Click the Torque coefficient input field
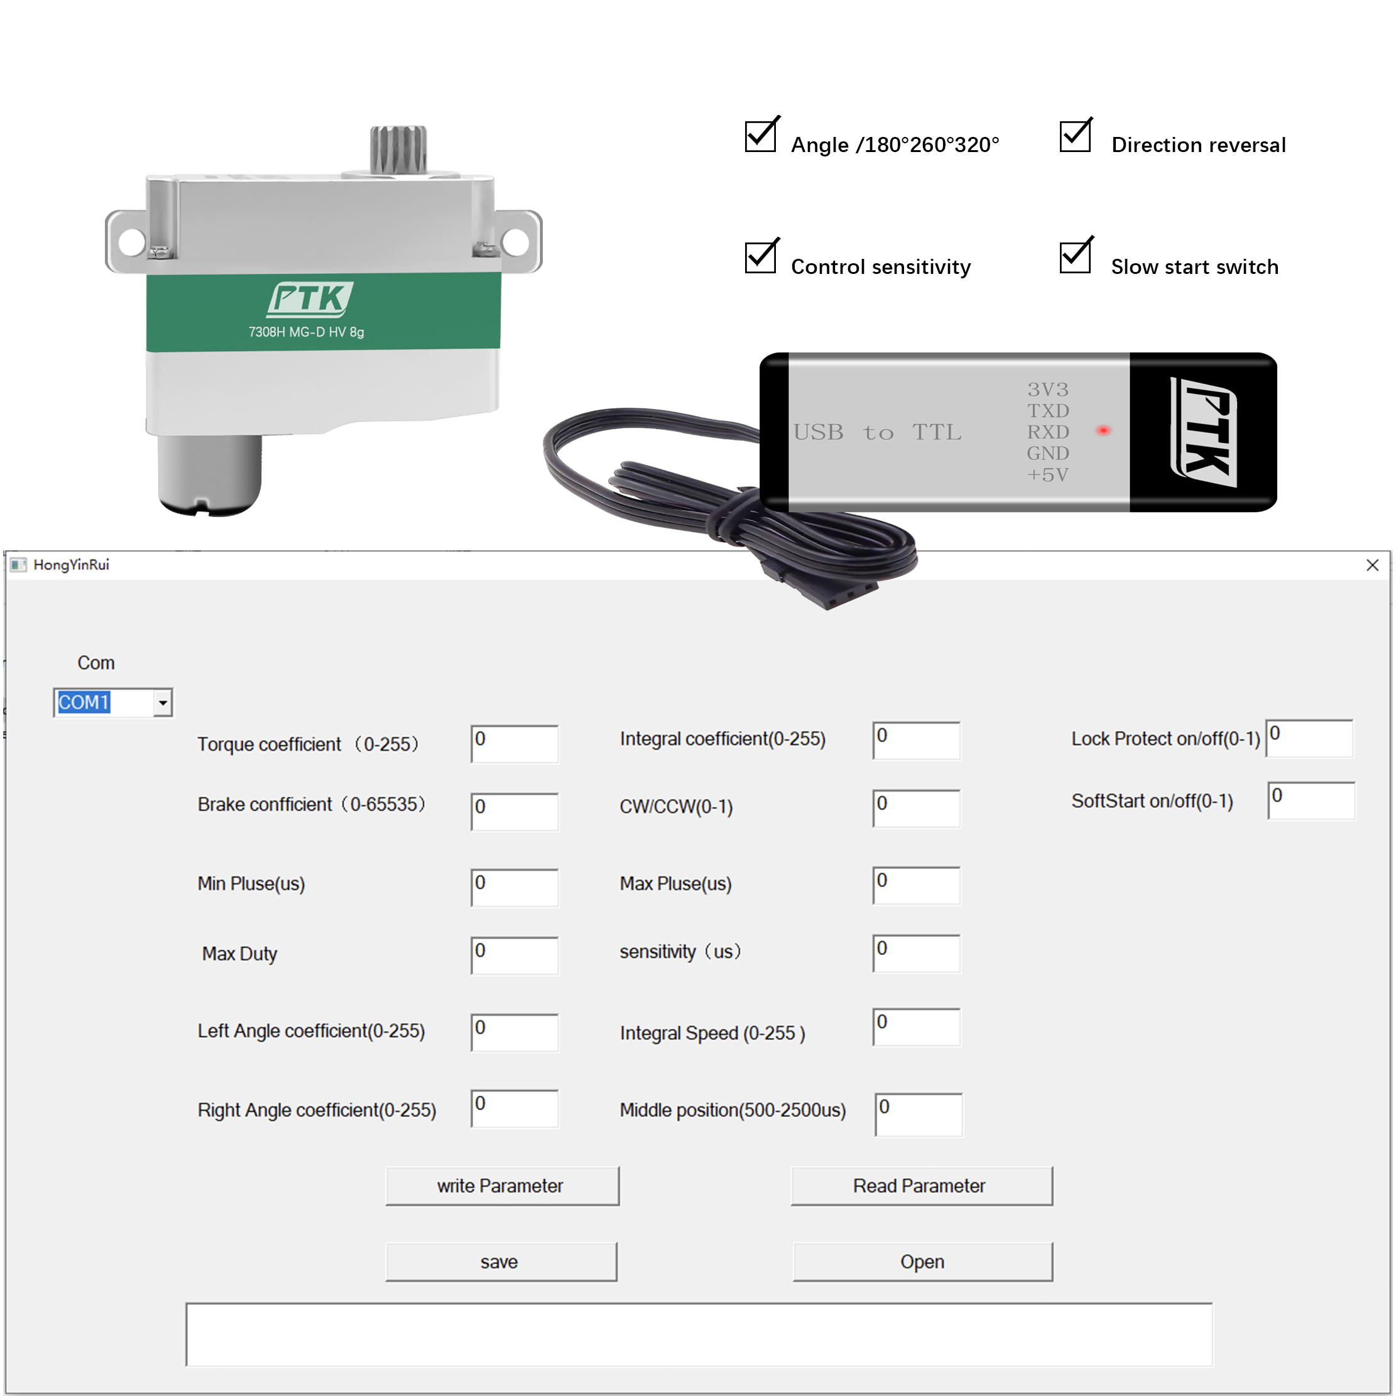 (515, 743)
